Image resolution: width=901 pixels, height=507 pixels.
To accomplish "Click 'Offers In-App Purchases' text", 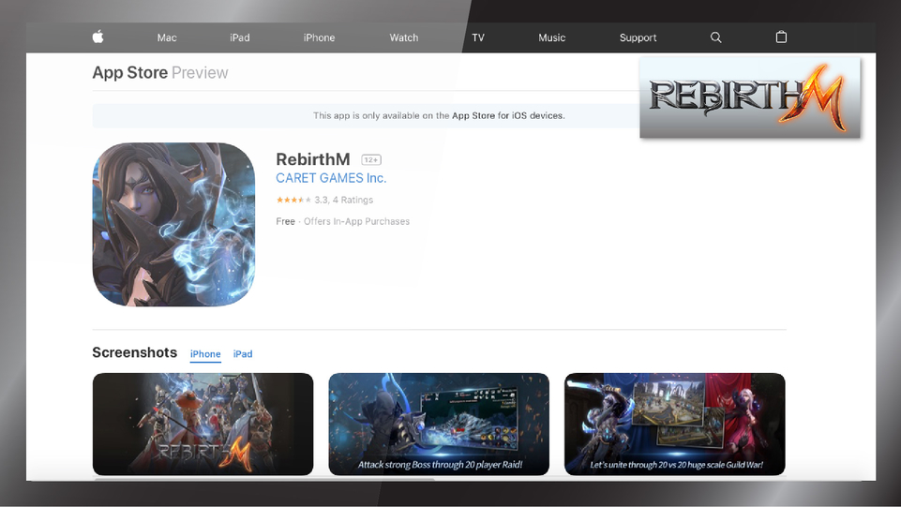I will click(356, 221).
